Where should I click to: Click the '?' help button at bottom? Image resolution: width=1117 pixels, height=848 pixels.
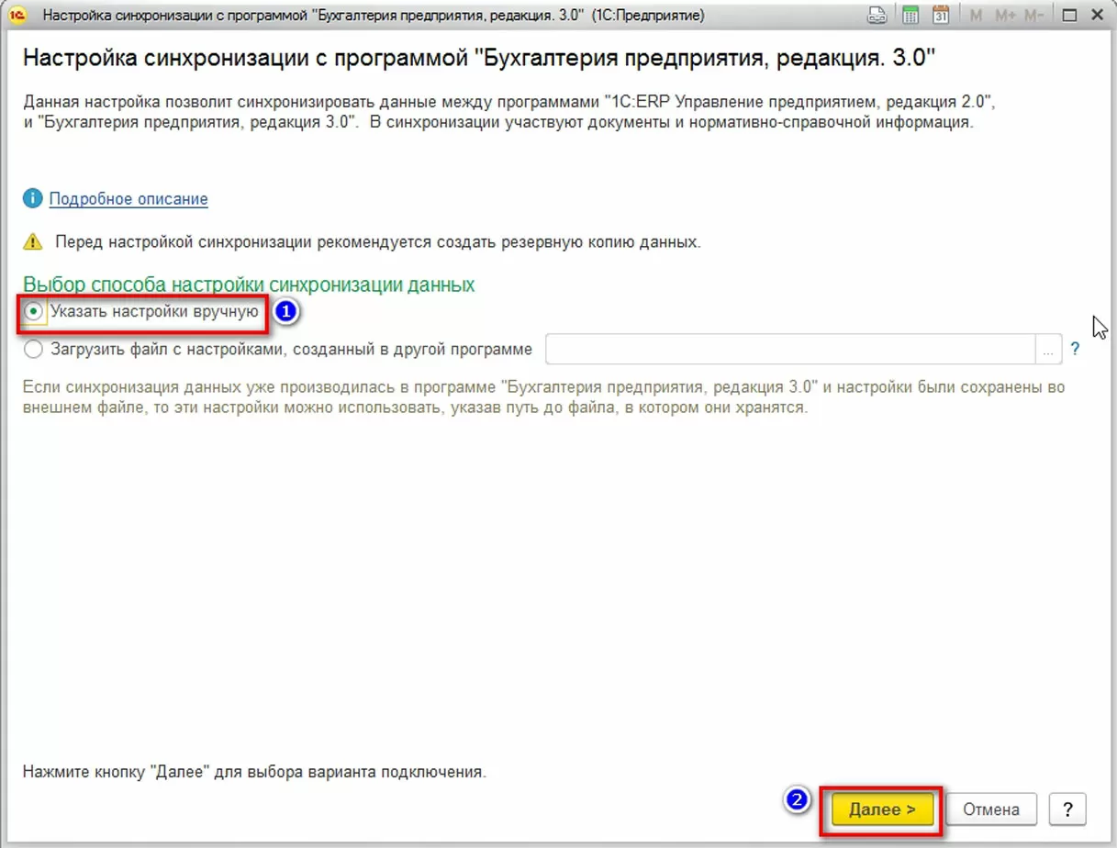[x=1067, y=809]
